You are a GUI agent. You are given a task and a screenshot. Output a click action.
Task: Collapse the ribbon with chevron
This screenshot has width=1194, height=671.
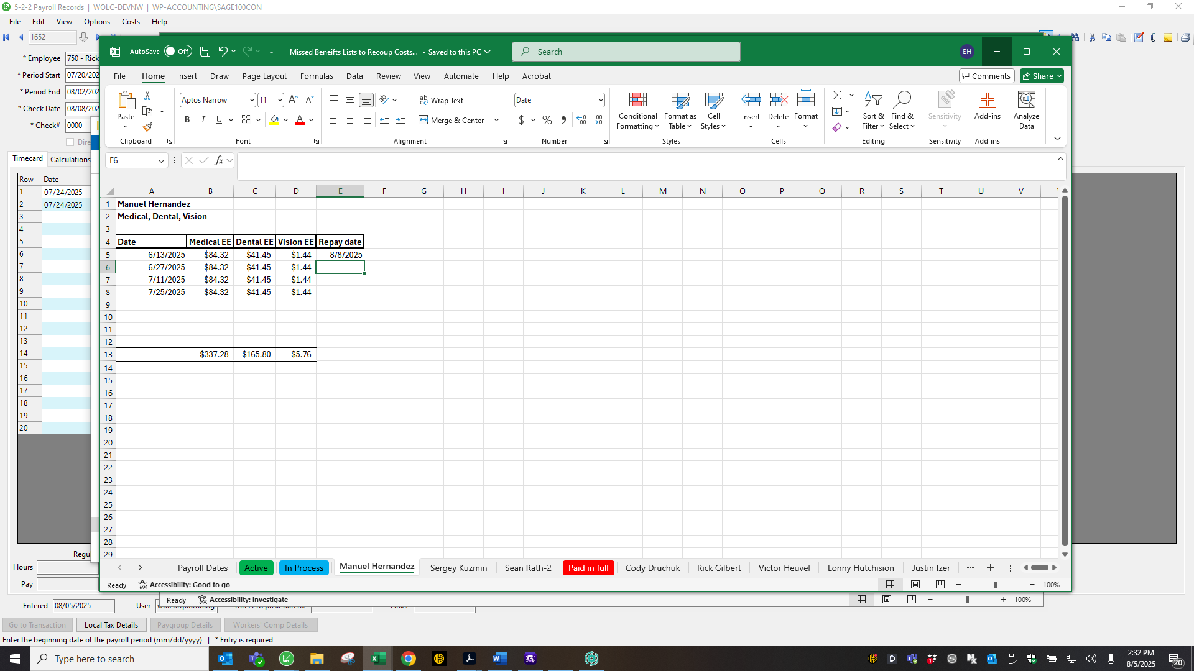coord(1057,139)
